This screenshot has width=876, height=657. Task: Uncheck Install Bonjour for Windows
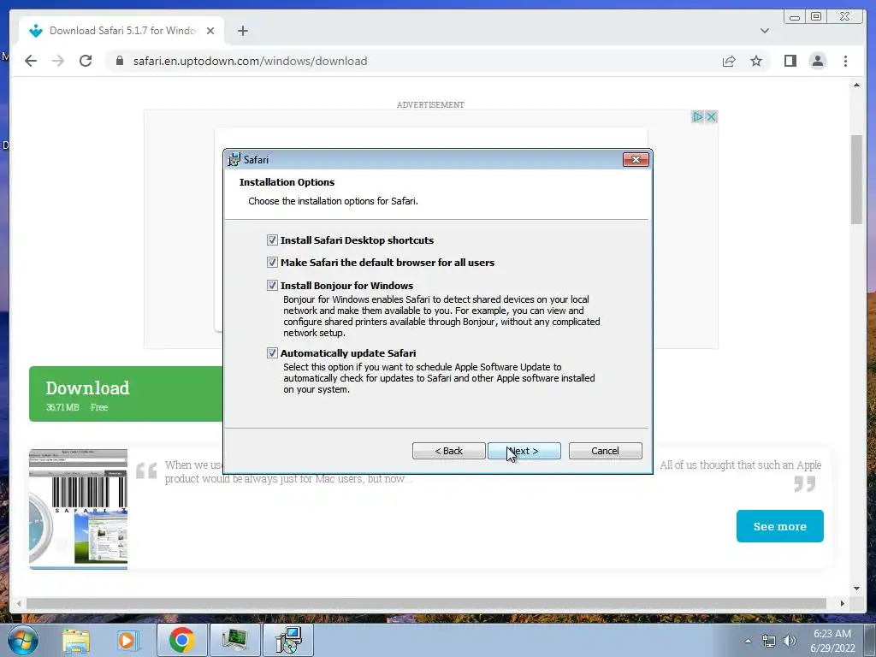(x=272, y=286)
